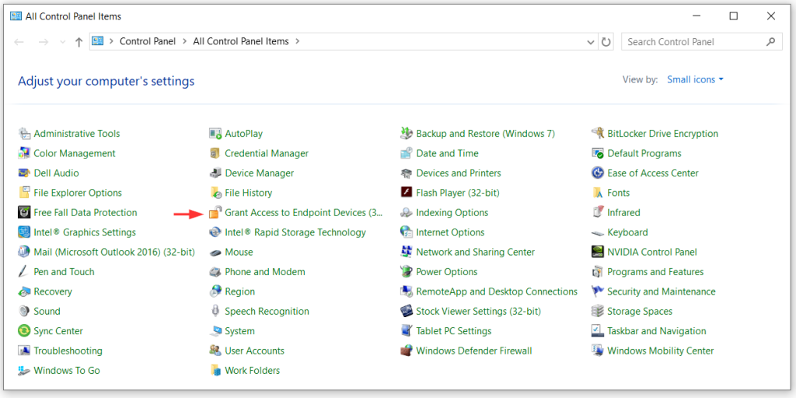
Task: Open Troubleshooting link
Action: click(x=68, y=351)
